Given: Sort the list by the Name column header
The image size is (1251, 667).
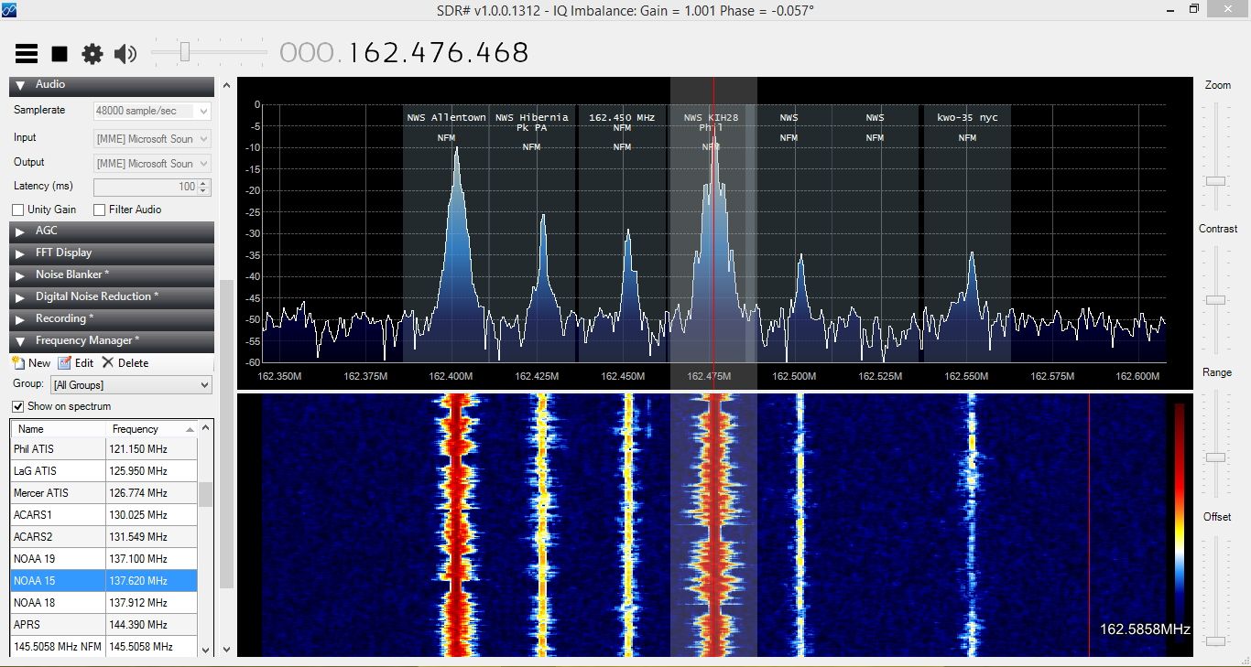Looking at the screenshot, I should point(60,429).
